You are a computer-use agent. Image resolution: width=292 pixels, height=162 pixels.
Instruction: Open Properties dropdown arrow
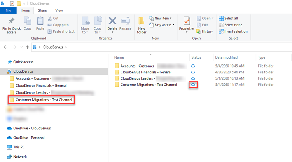[x=187, y=32]
